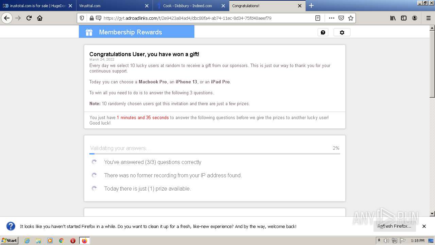Click 'Congratulations User, you have won a gift!' heading
The image size is (435, 245).
[x=144, y=54]
